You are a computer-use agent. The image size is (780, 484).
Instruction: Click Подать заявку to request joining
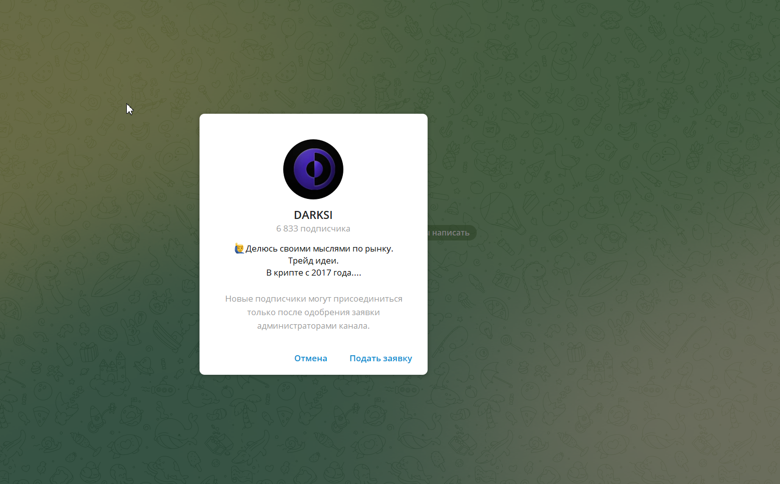380,358
